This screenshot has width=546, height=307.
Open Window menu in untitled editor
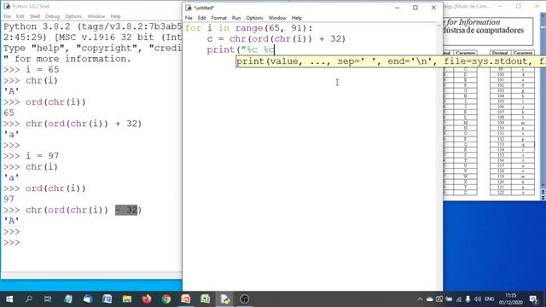pos(277,18)
